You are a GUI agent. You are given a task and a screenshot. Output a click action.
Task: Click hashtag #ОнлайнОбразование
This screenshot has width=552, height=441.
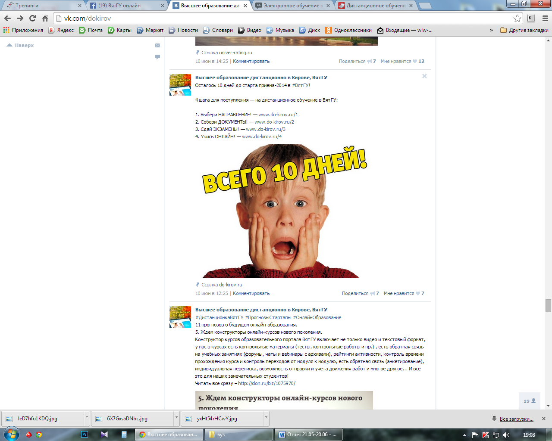317,317
